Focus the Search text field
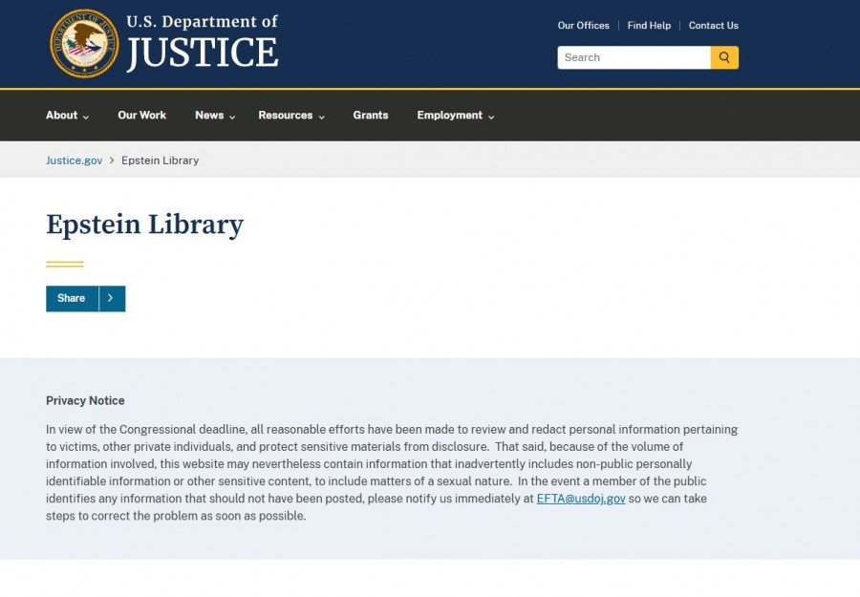 634,57
